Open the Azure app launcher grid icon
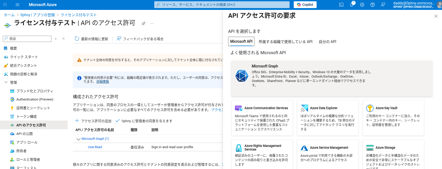This screenshot has width=442, height=169. point(5,5)
